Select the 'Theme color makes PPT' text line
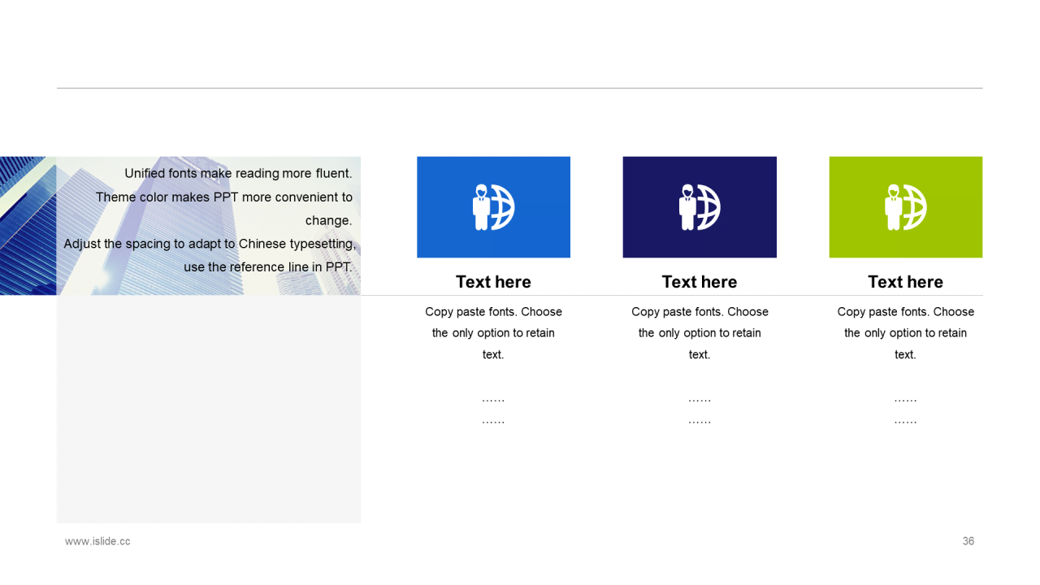Screen dimensions: 1040x585 click(224, 197)
